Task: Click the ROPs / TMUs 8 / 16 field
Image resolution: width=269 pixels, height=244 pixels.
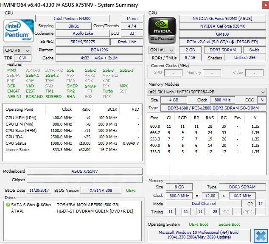Action: (x=190, y=57)
